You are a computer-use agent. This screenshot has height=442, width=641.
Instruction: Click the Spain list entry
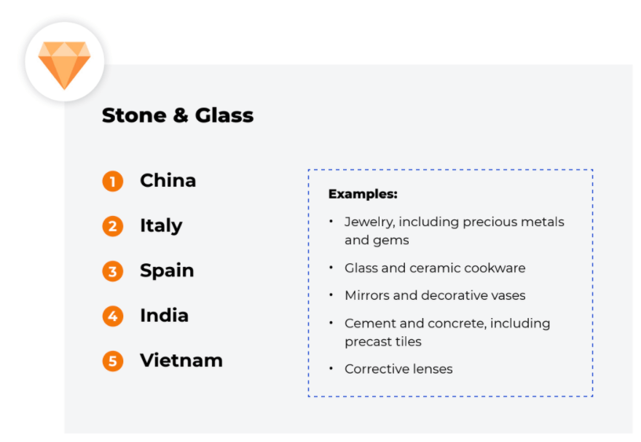[x=167, y=271]
